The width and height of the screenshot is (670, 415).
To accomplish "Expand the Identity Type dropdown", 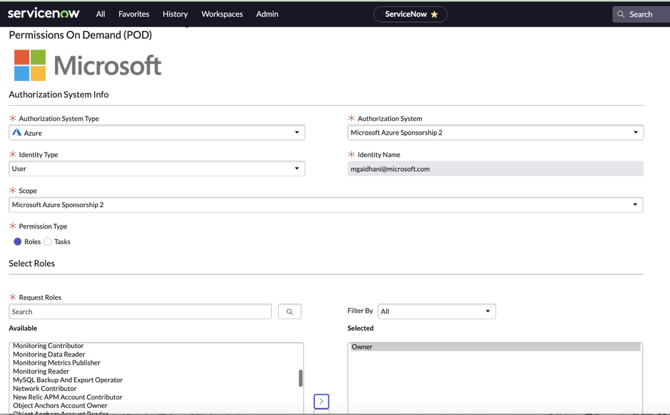I will [x=296, y=168].
